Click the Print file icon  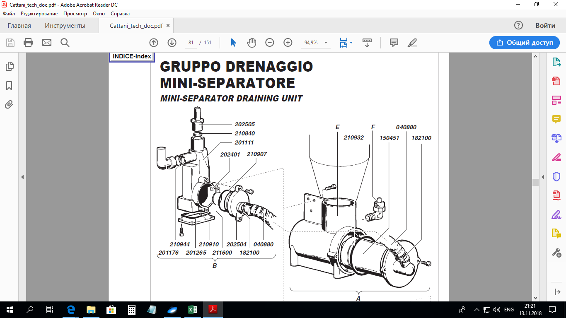pos(28,43)
